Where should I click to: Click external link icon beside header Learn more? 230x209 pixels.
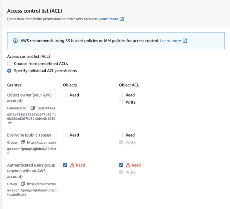click(x=122, y=19)
